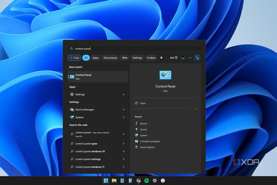Viewport: 277px width, 185px height.
Task: Expand arrow beside 'control panel windows 10'
Action: pyautogui.click(x=124, y=151)
